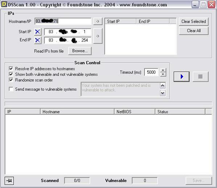Close the DSScan window
This screenshot has height=188, width=217.
click(212, 5)
